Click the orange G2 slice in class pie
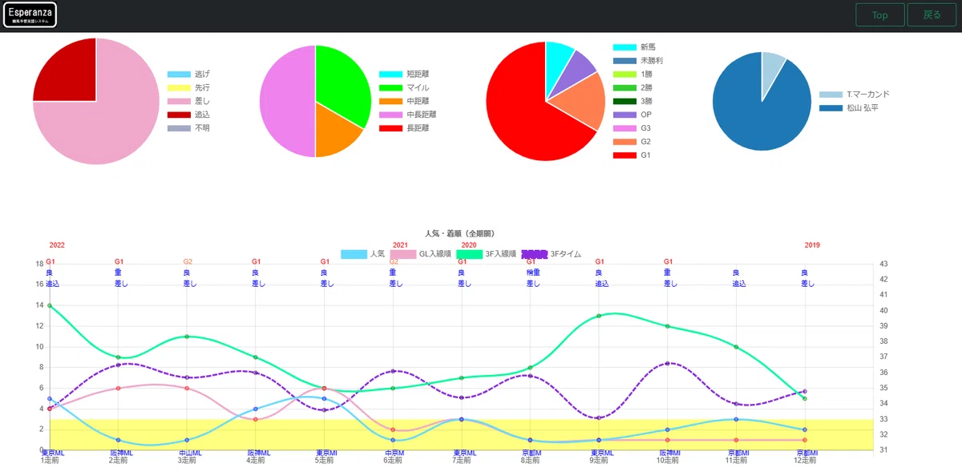Viewport: 962px width, 472px height. click(581, 102)
